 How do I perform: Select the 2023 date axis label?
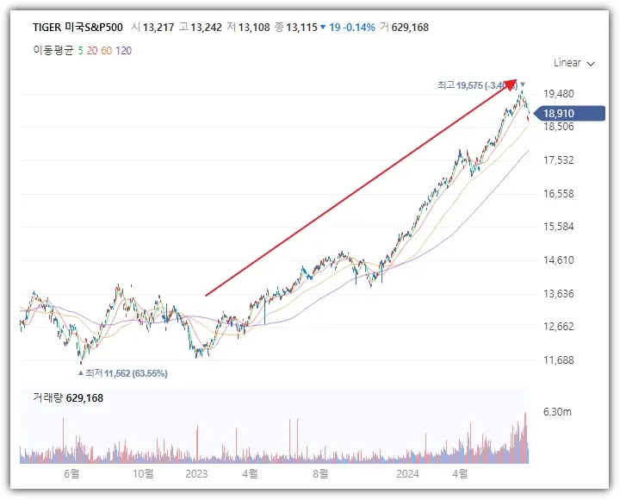197,473
